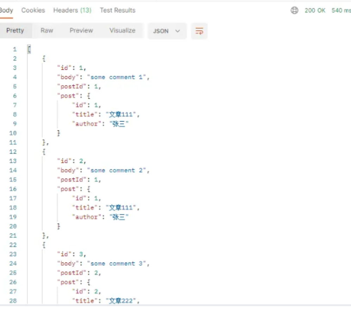
Task: Click line number 22 in the gutter
Action: pos(13,245)
